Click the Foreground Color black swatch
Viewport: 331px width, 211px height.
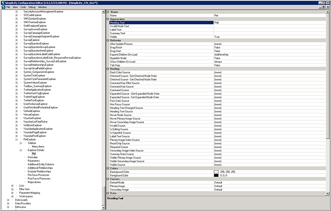point(216,175)
